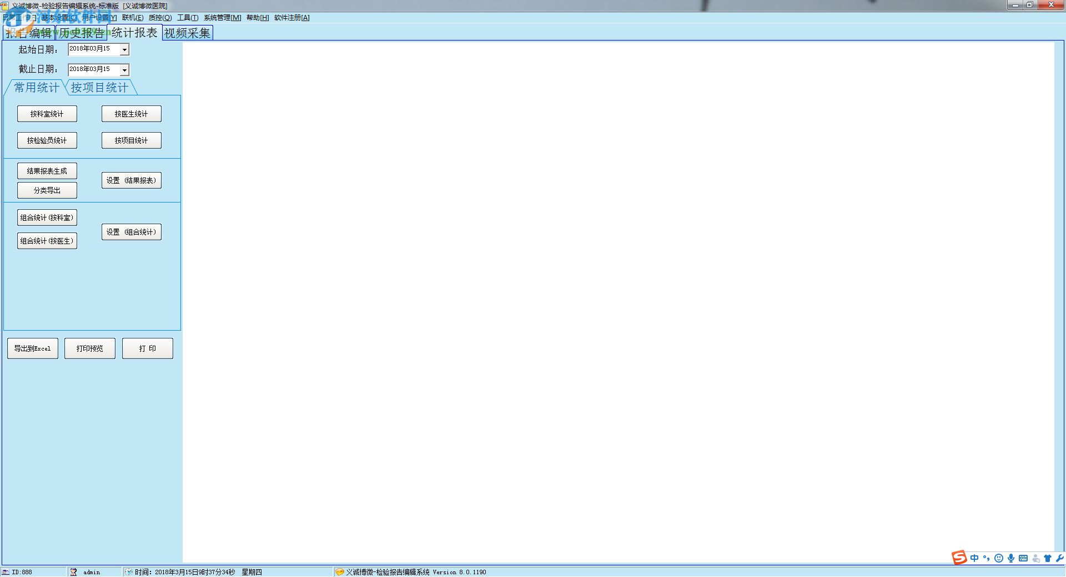Start Sogou voice input microphone
This screenshot has height=577, width=1066.
[x=1011, y=558]
